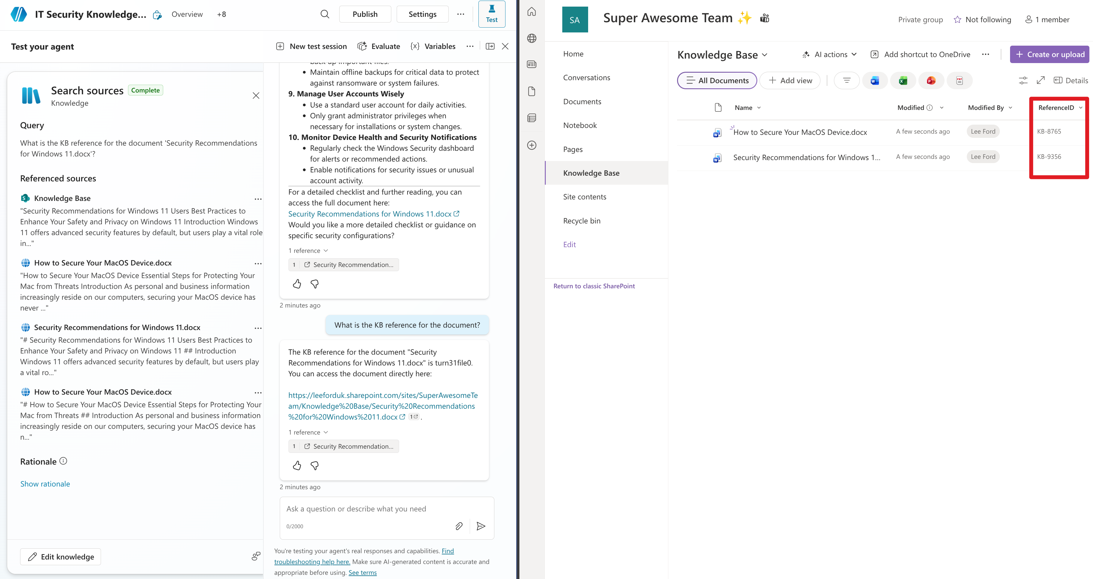Open Site contents in the left navigation
Viewport: 1093px width, 579px height.
pos(584,197)
